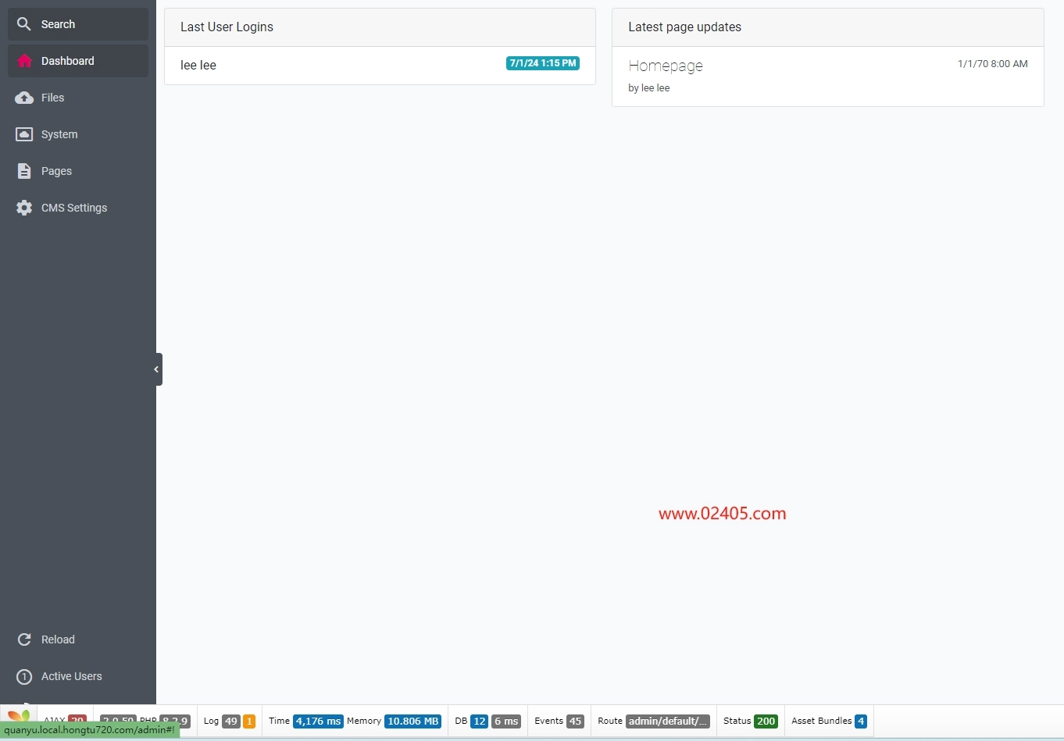This screenshot has width=1064, height=741.
Task: Click the Pages document icon
Action: [24, 171]
